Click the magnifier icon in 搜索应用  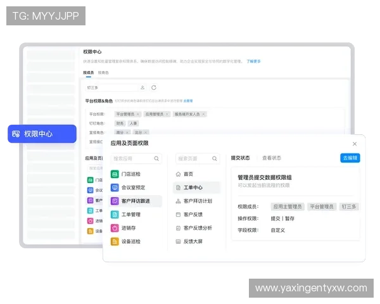coord(156,158)
